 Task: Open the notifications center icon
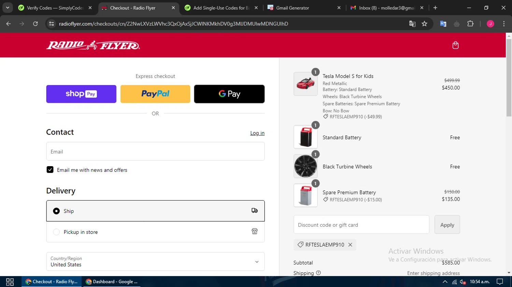coord(500,282)
